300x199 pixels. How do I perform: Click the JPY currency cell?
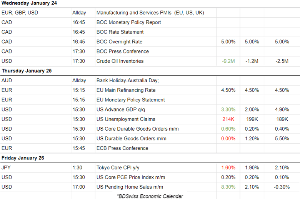coord(7,167)
